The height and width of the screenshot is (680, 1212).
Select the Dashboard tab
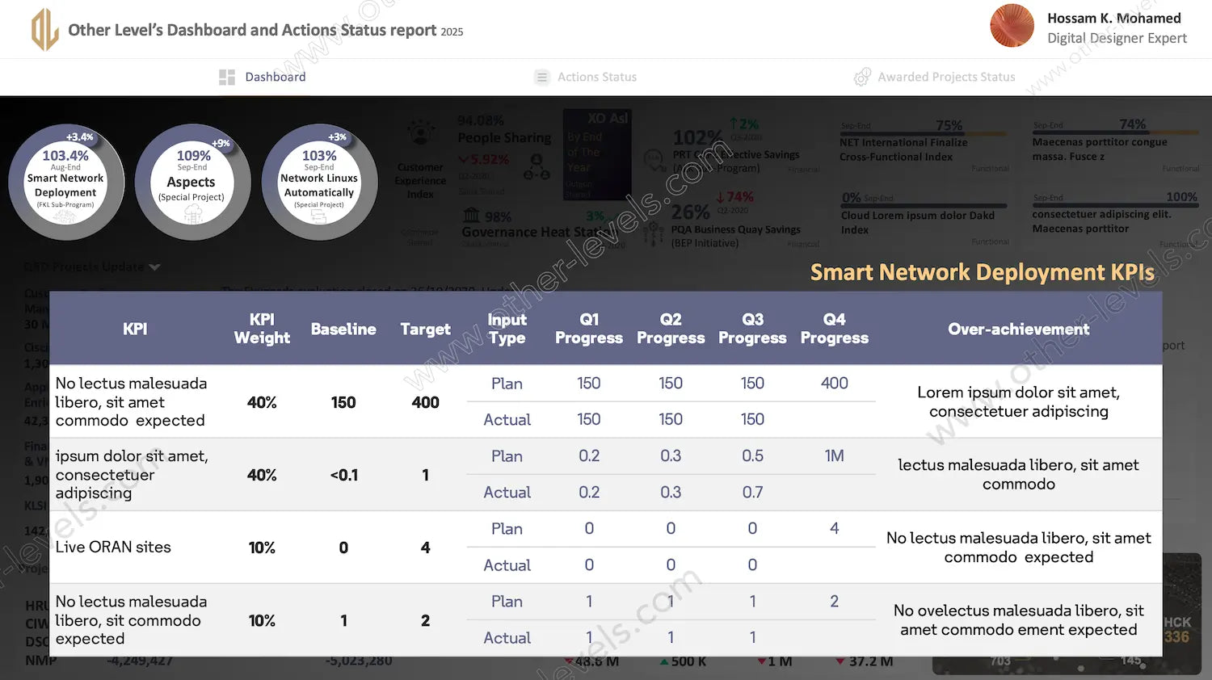[x=275, y=78]
